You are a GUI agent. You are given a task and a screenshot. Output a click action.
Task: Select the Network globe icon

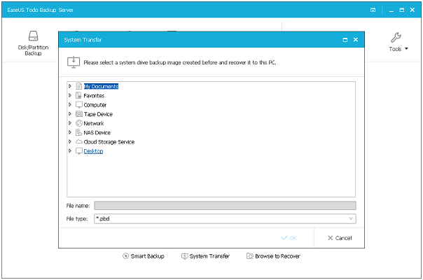tap(78, 123)
